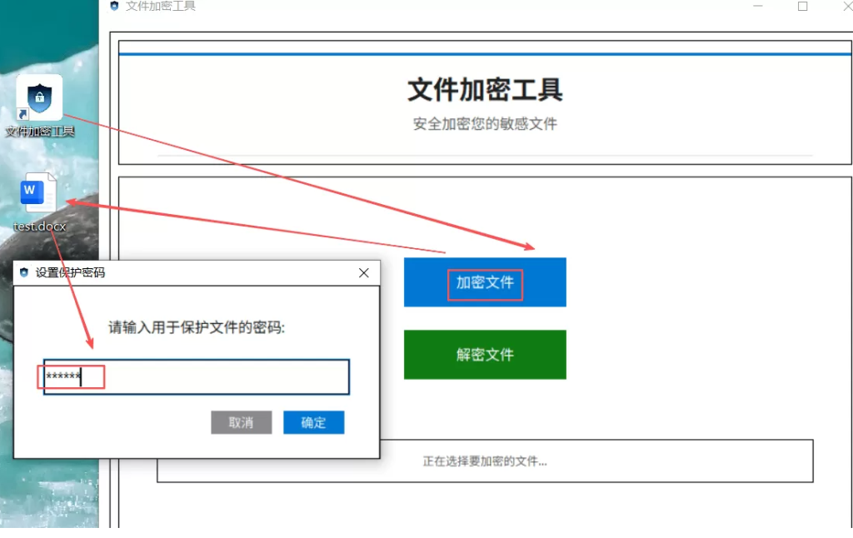Click the 文件加密工具 main heading
This screenshot has width=853, height=538.
(485, 90)
